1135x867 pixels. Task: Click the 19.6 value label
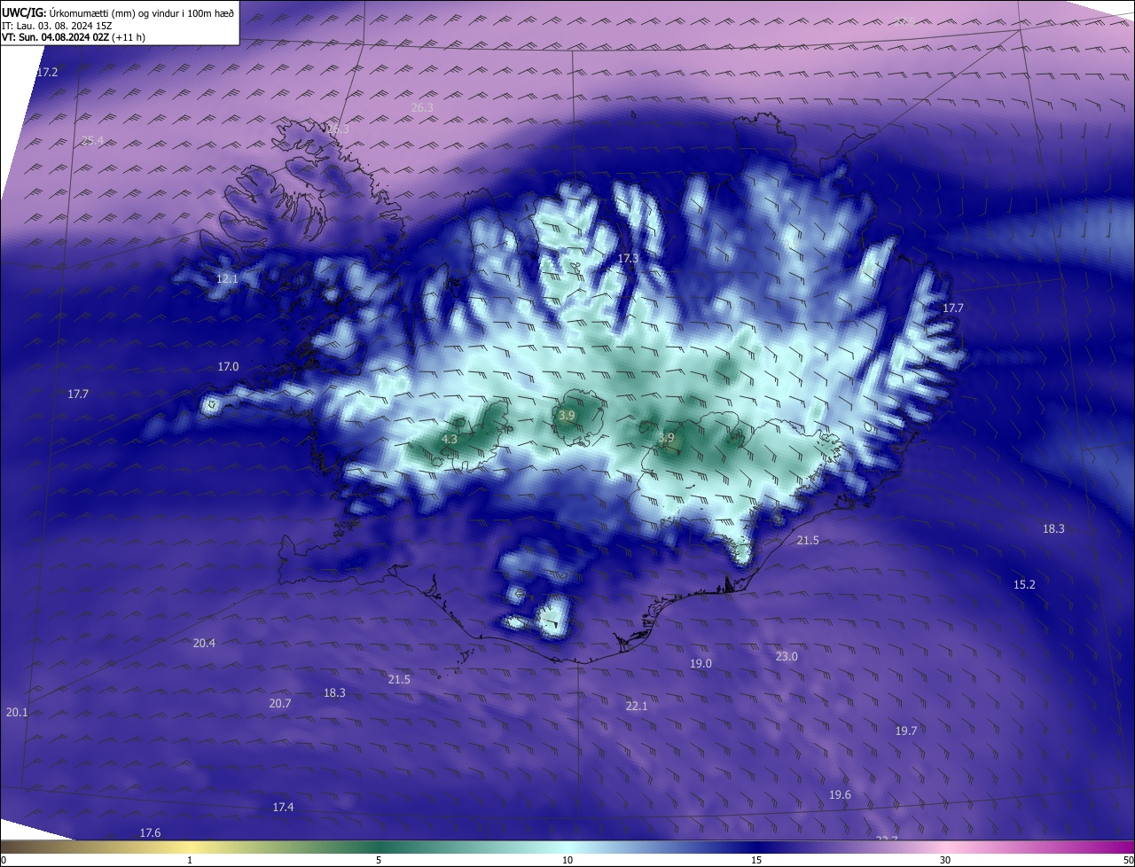(x=840, y=794)
